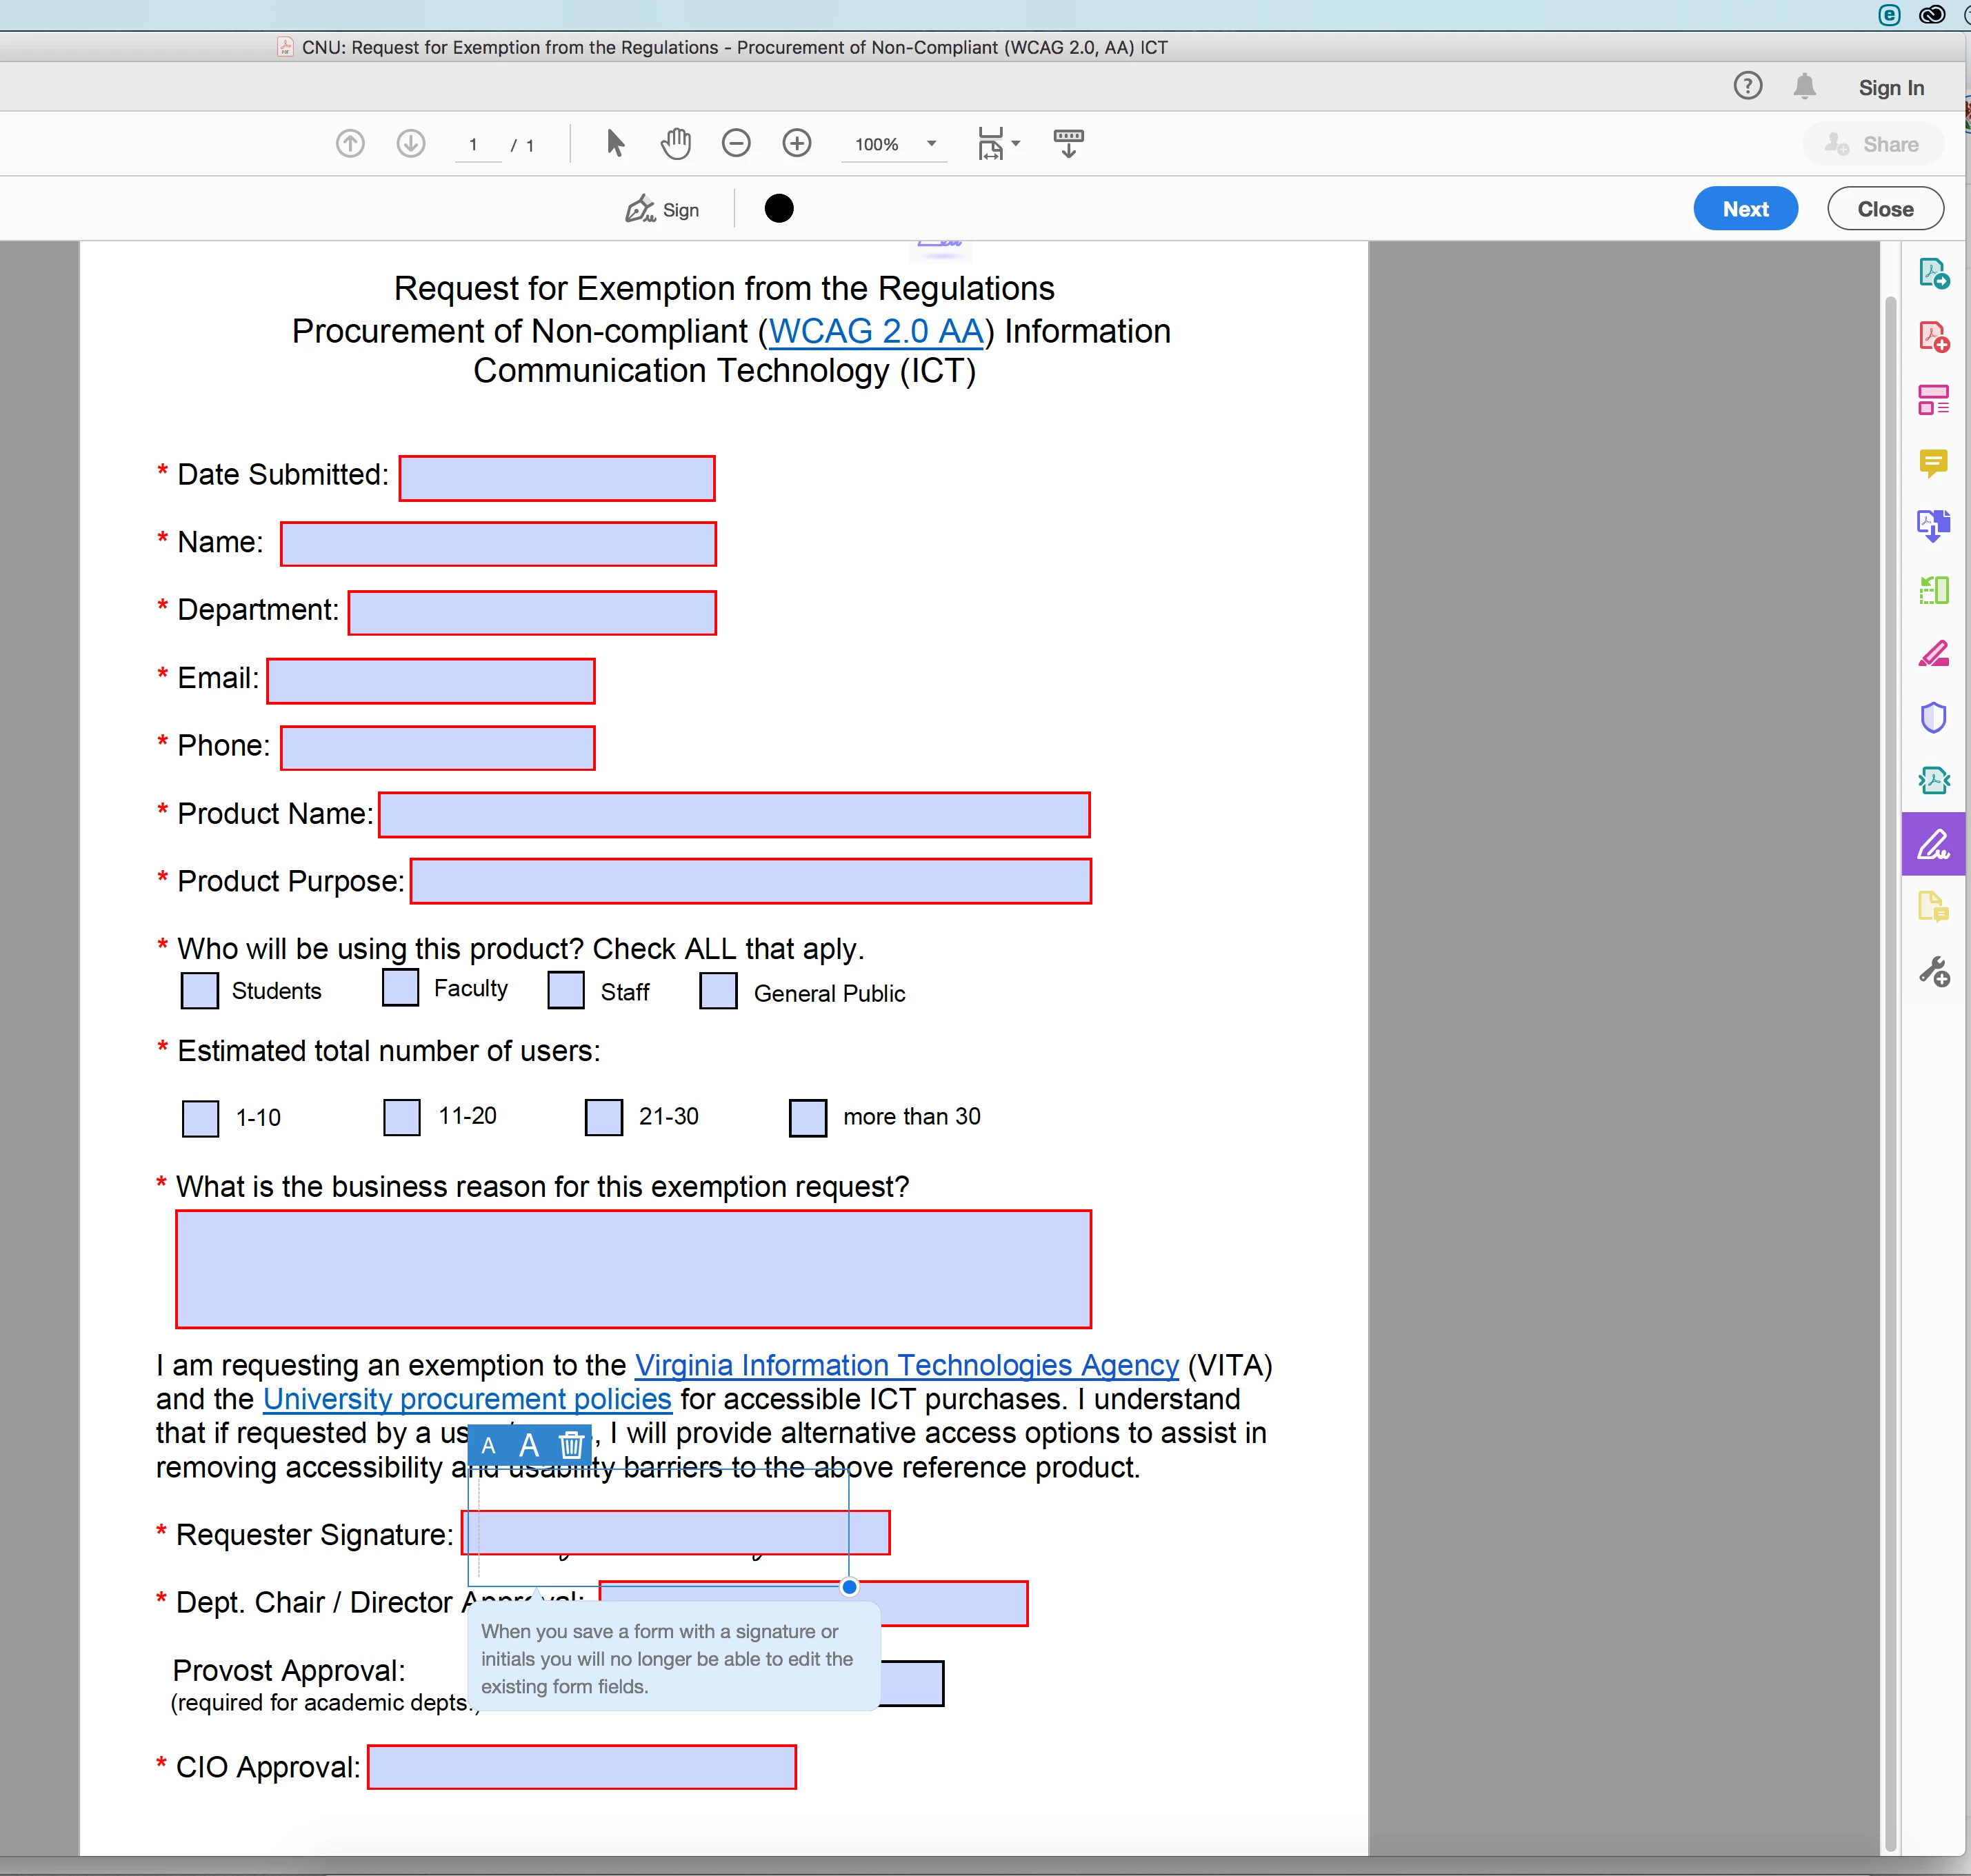Open the Protect shield tool
1971x1876 pixels.
click(x=1932, y=717)
